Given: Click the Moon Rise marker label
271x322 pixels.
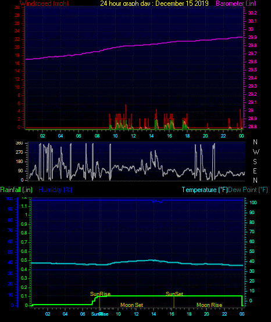Looking at the screenshot, I should (x=209, y=305).
